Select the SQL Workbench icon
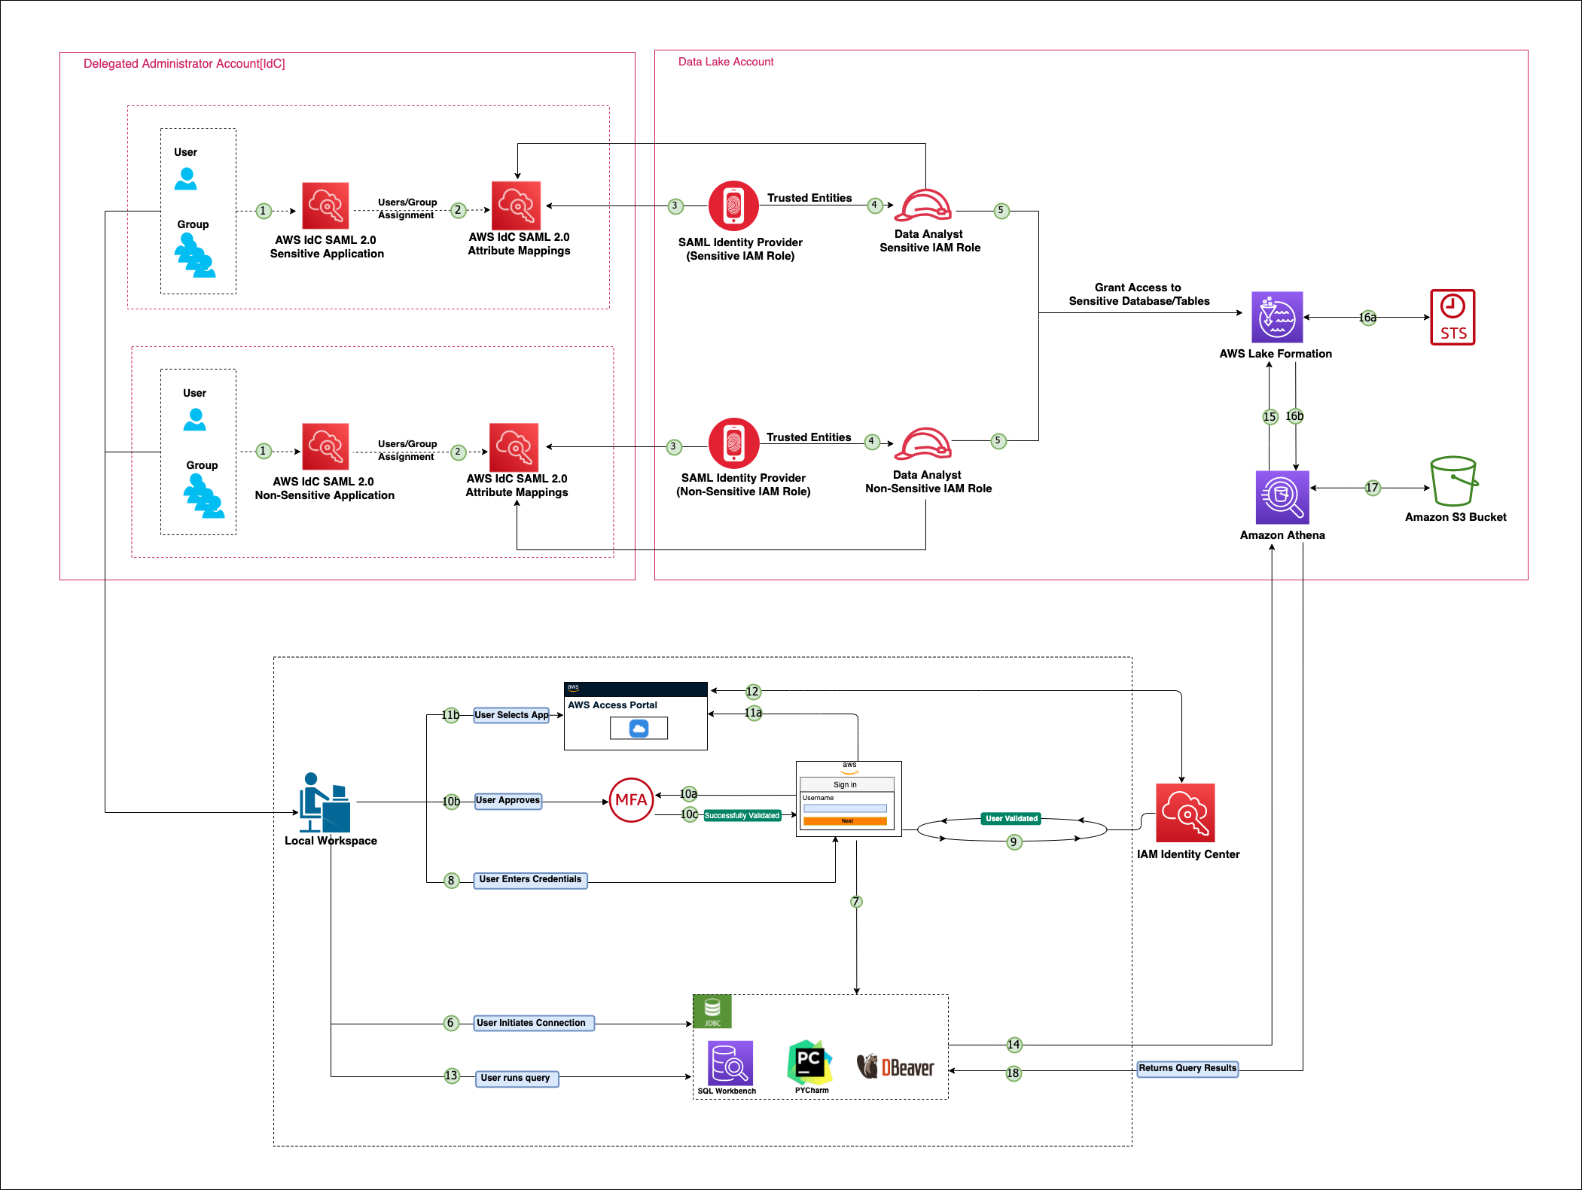Viewport: 1582px width, 1190px height. pos(730,1063)
